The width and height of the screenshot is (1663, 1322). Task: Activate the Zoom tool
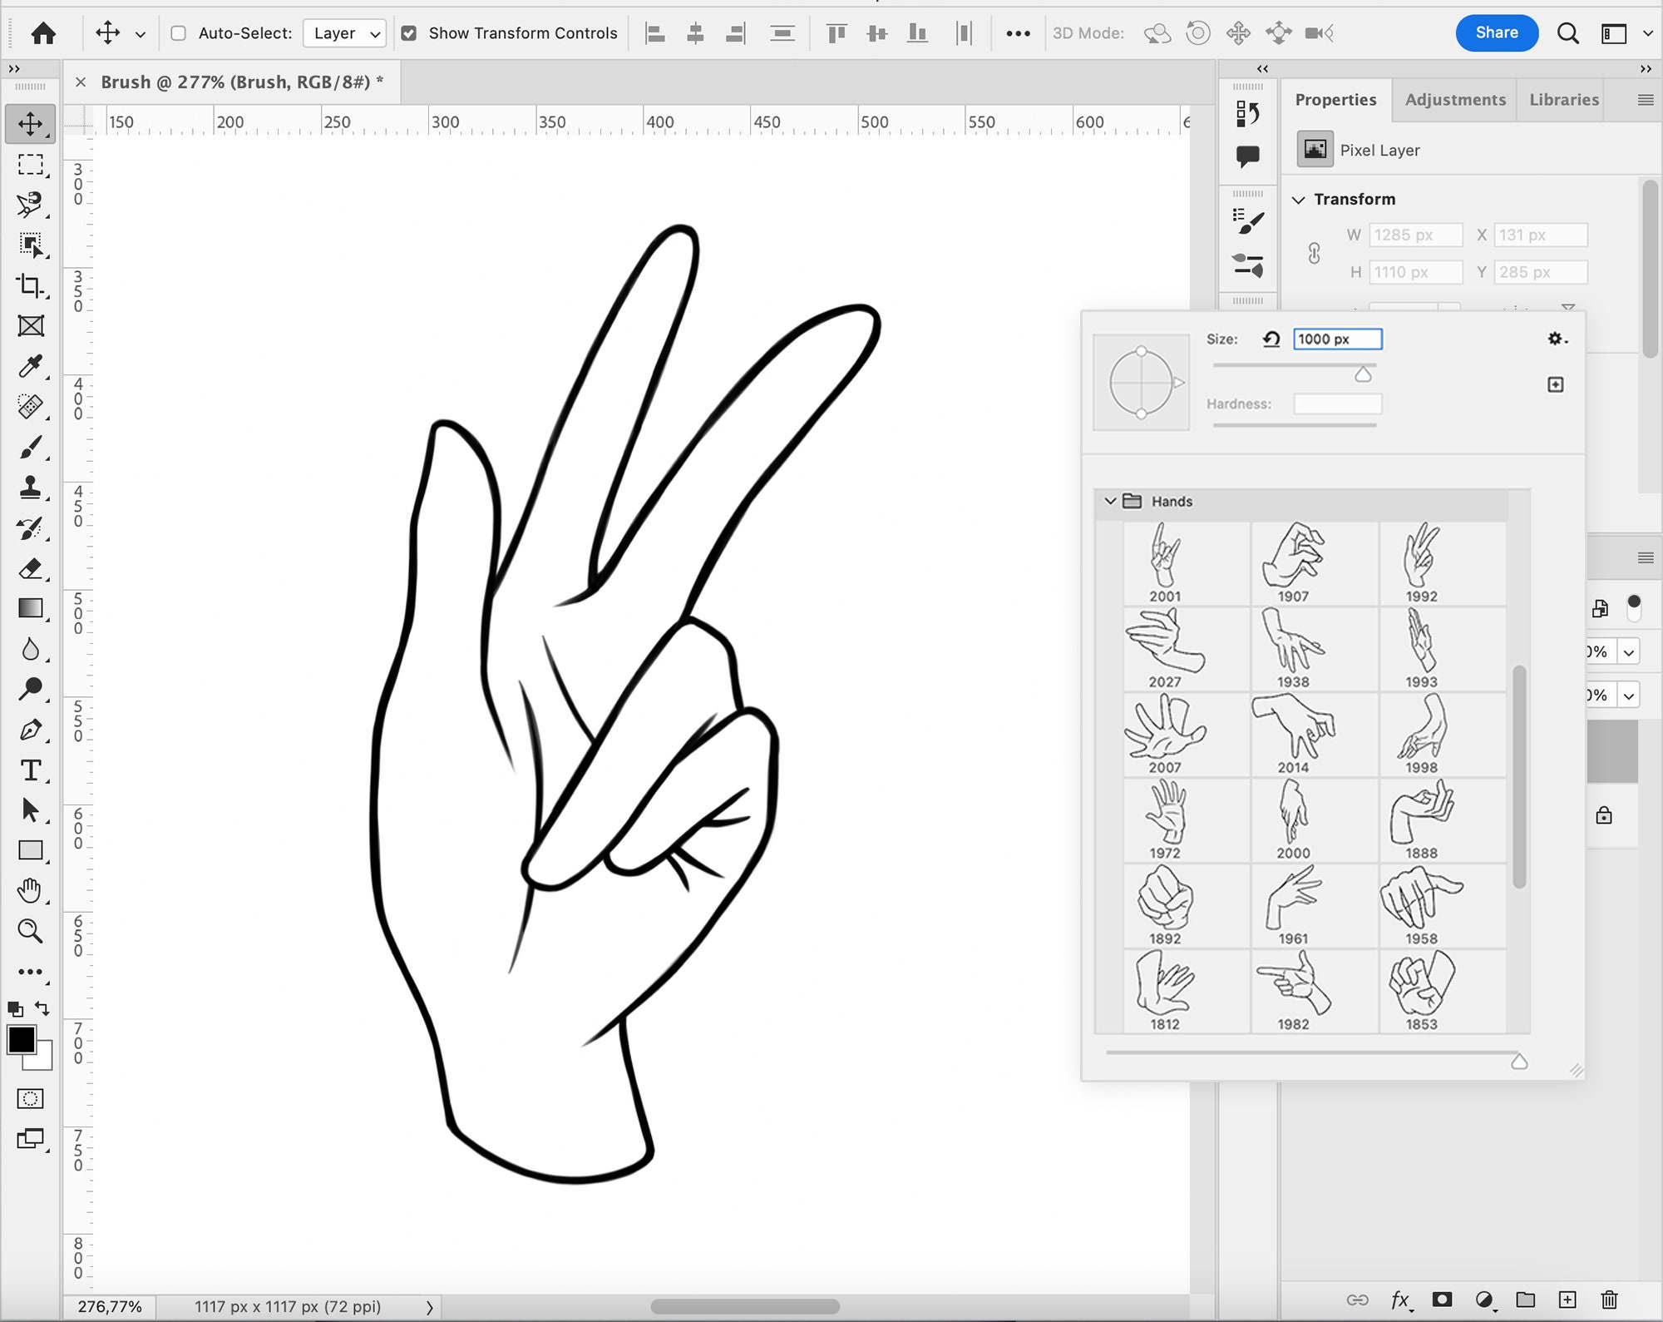click(32, 932)
